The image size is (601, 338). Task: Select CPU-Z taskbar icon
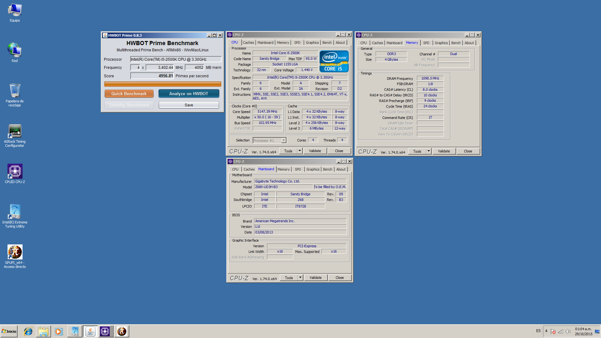(105, 331)
